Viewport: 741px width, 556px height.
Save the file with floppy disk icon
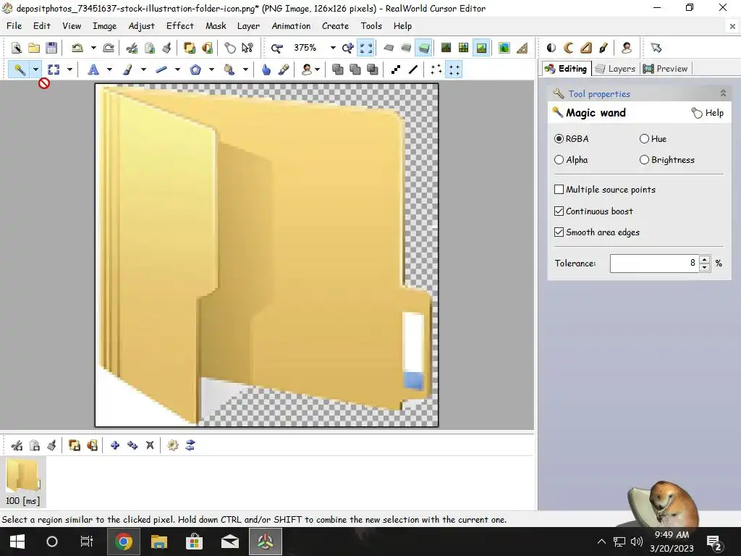pyautogui.click(x=51, y=48)
